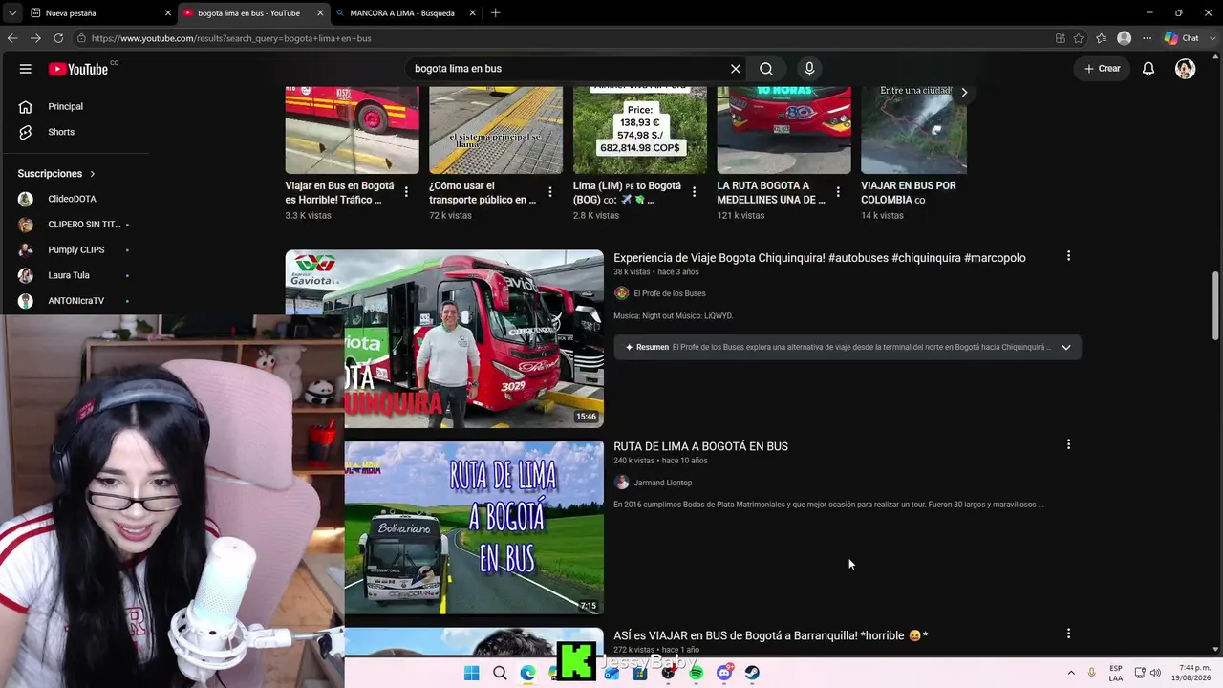Submit search with the magnifying glass button
The image size is (1223, 688).
click(766, 69)
